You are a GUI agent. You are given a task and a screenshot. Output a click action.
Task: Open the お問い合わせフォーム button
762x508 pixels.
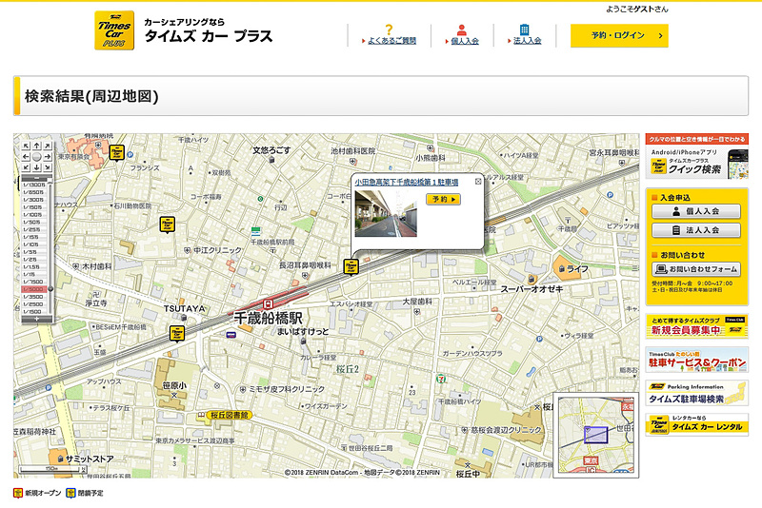696,269
